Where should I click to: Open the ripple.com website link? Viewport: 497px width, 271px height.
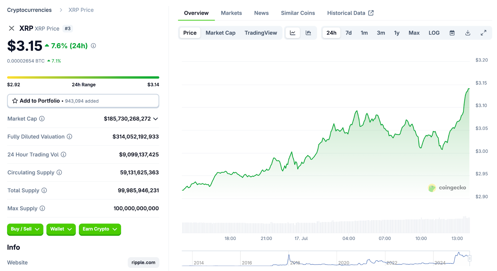[x=143, y=262]
